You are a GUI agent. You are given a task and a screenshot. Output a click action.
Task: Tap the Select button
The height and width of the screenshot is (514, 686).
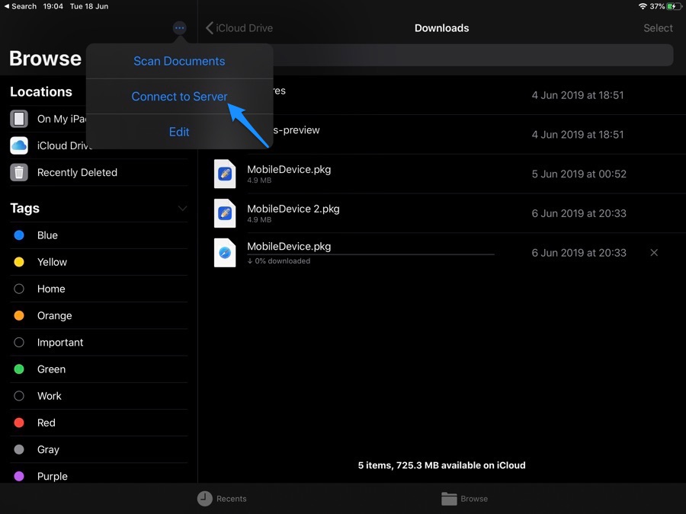tap(658, 28)
